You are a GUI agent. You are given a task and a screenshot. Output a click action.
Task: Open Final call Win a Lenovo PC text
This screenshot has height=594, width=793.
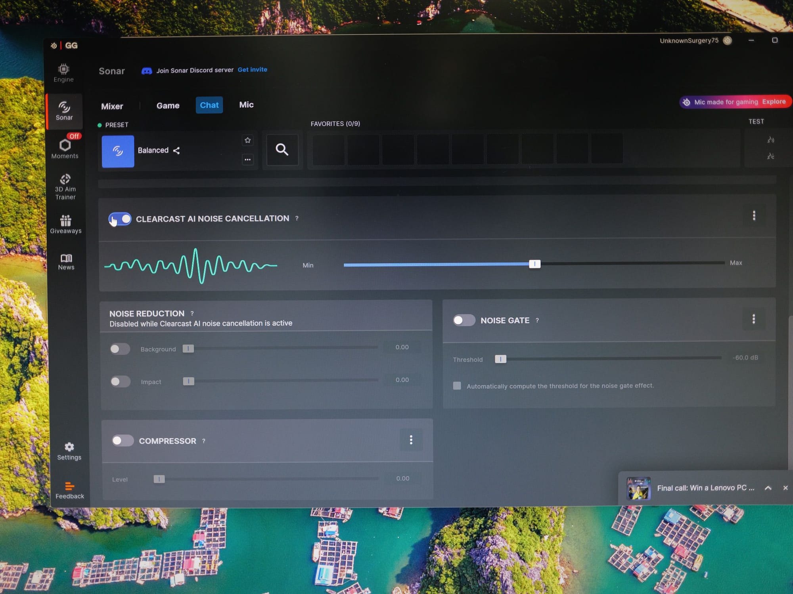705,488
